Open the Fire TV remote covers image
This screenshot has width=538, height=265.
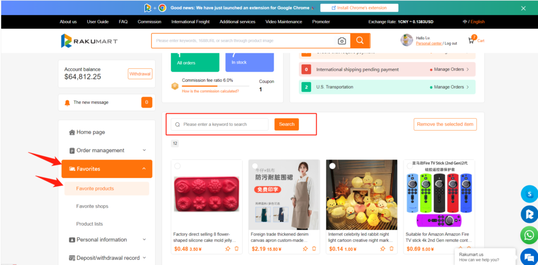[439, 195]
